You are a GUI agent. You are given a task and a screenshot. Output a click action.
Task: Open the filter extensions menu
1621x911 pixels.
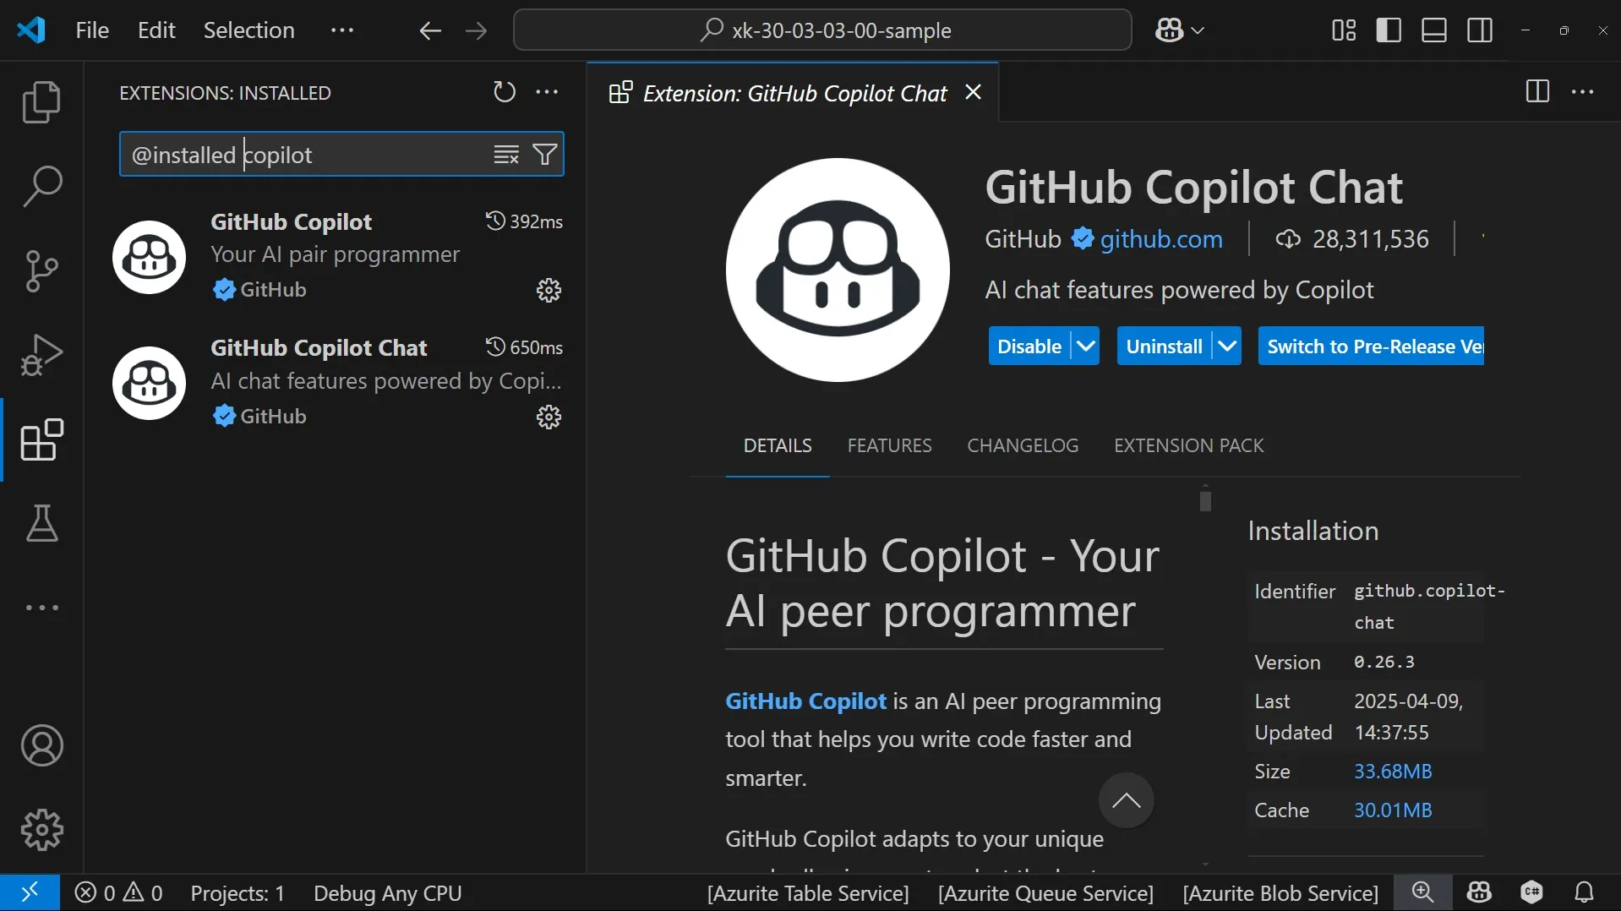[545, 155]
